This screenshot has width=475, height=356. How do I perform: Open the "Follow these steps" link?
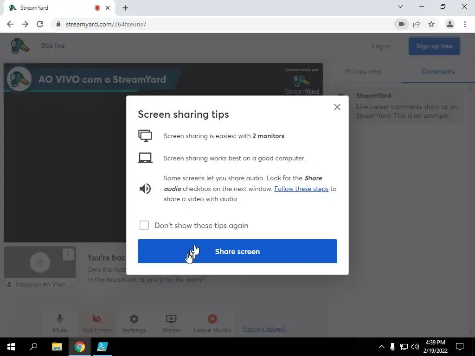pyautogui.click(x=301, y=189)
